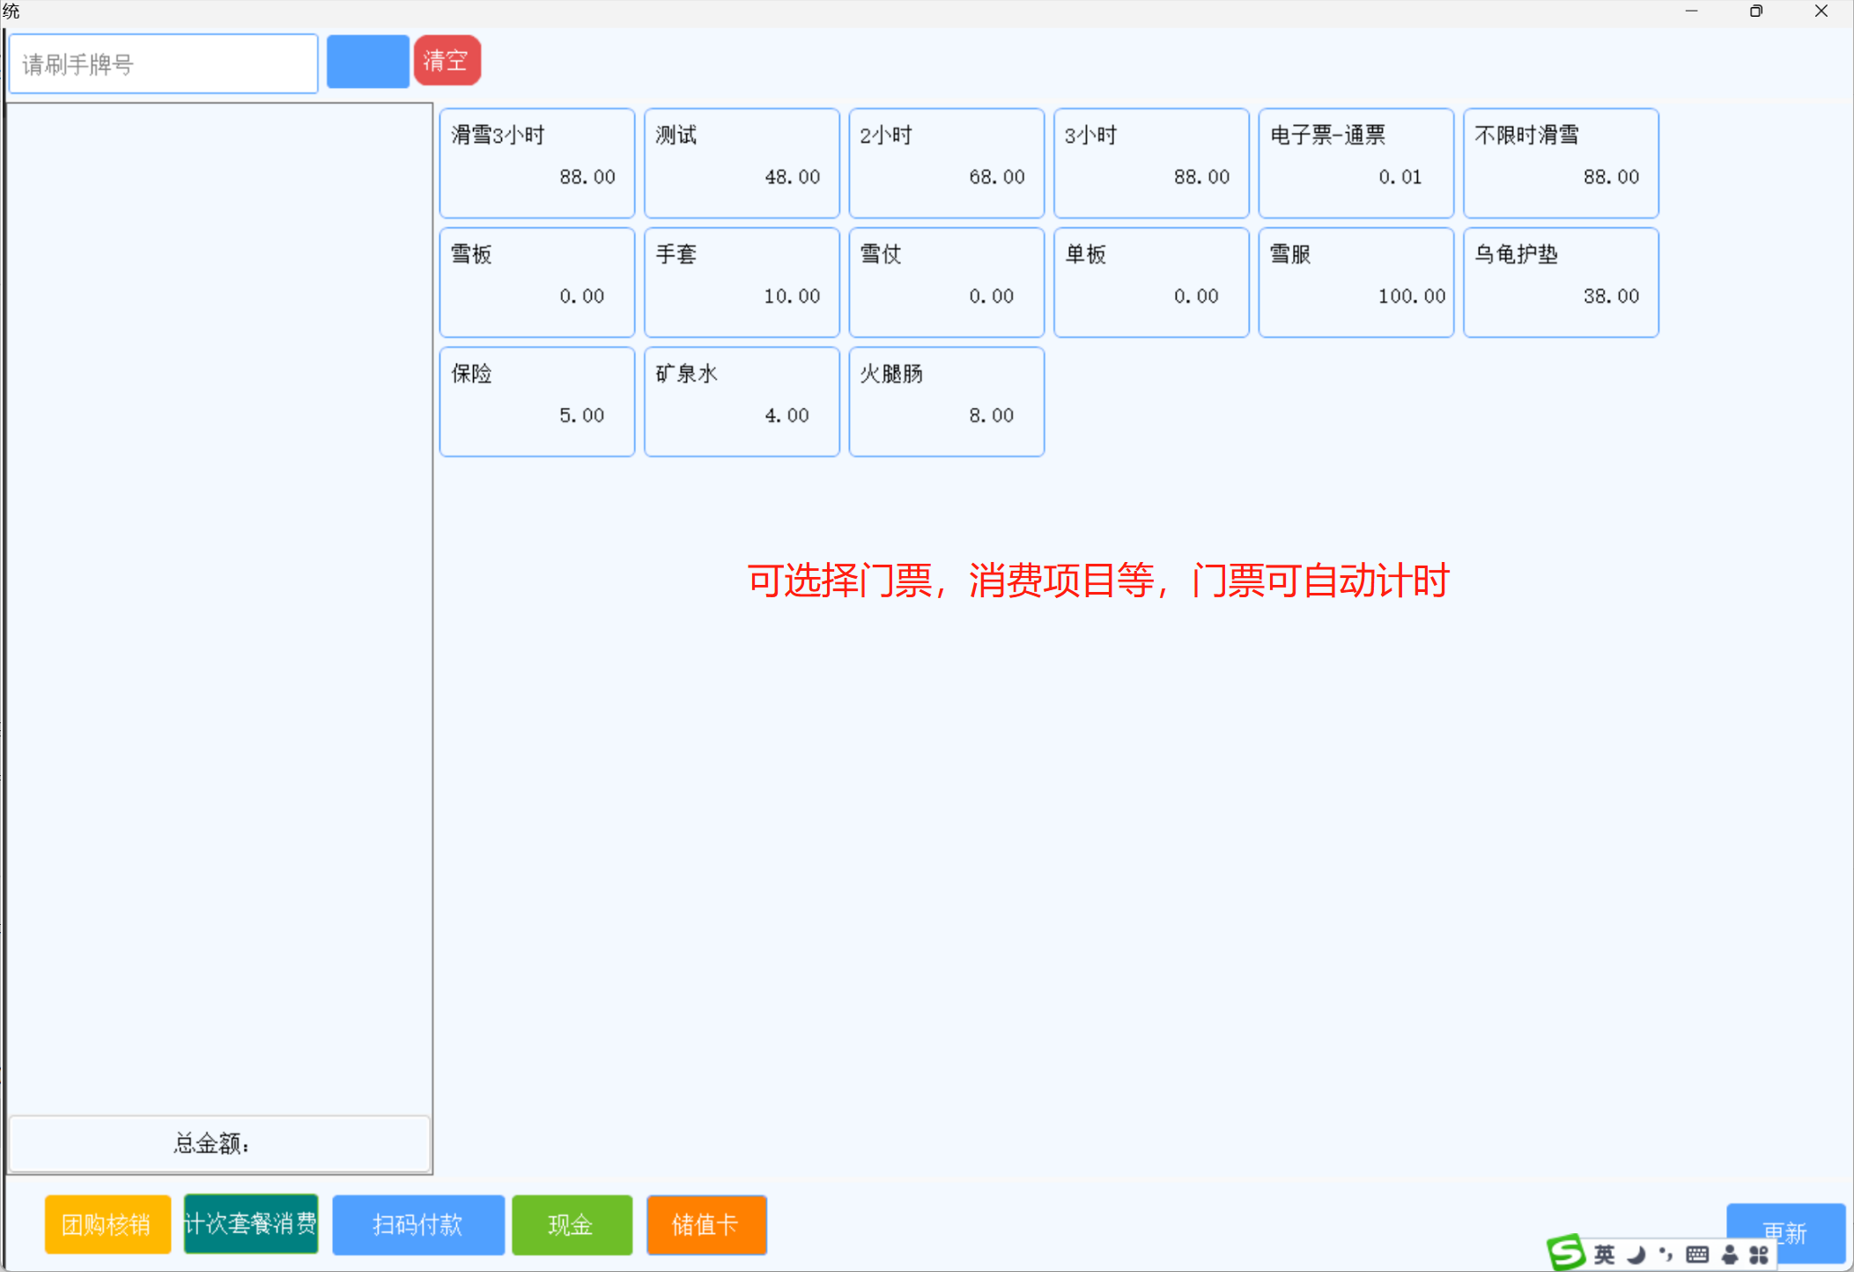Open the IME toolbox four-leaf icon
Screen dimensions: 1854x1272
[x=1759, y=1254]
